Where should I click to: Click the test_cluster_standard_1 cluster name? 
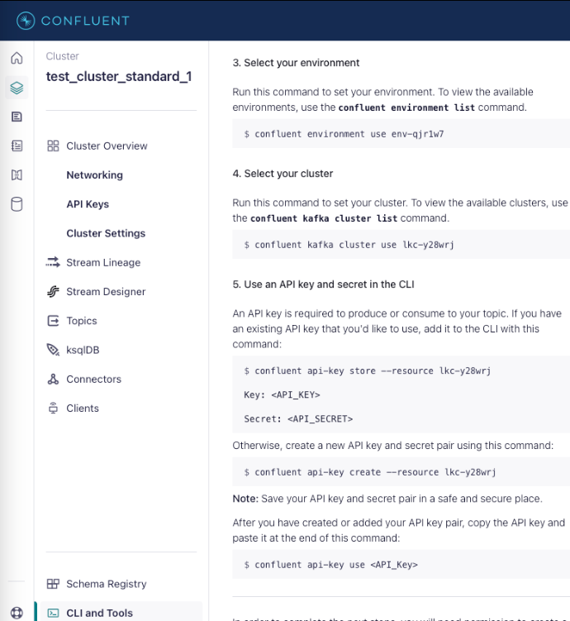click(119, 76)
